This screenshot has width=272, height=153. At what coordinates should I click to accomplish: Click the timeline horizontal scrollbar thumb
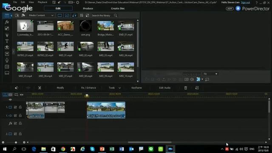[x=150, y=142]
